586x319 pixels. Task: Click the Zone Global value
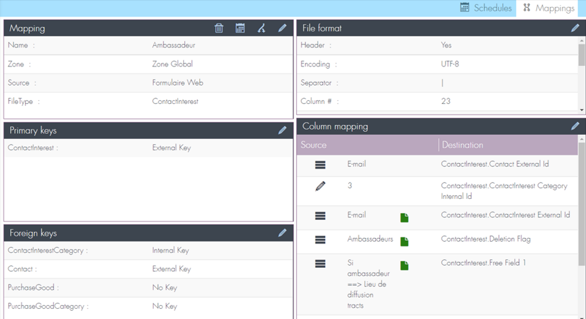(x=172, y=64)
